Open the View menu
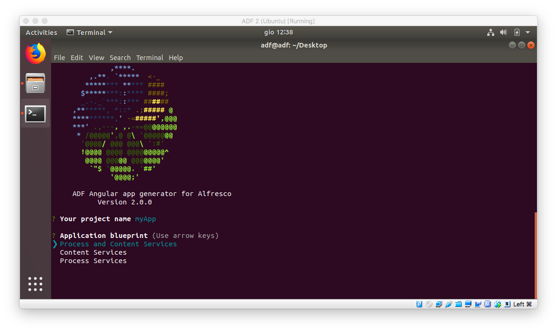This screenshot has height=332, width=557. (x=96, y=58)
